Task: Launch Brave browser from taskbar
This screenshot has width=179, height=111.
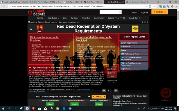Action: tap(33, 109)
